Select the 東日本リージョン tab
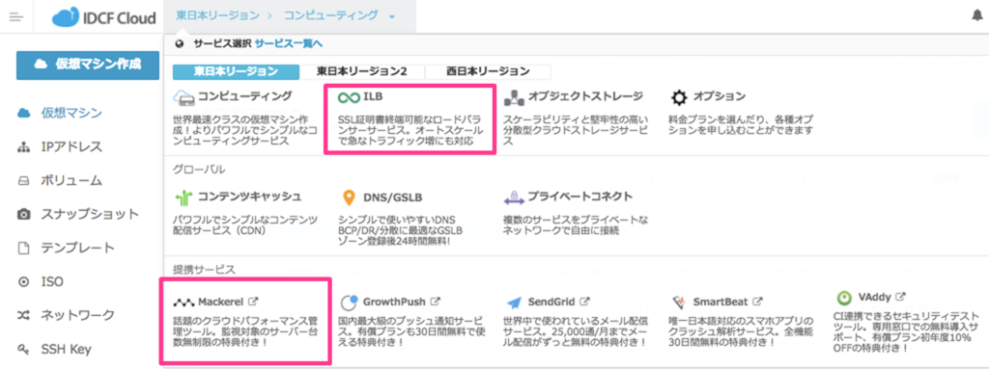This screenshot has height=369, width=989. tap(236, 71)
